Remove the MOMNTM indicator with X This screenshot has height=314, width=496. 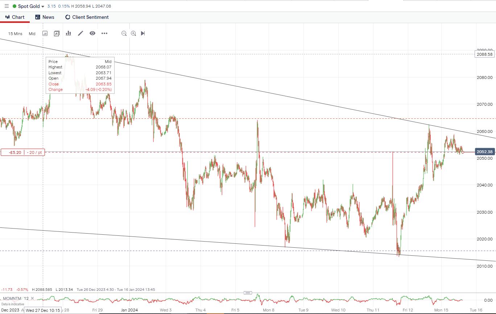coord(32,299)
